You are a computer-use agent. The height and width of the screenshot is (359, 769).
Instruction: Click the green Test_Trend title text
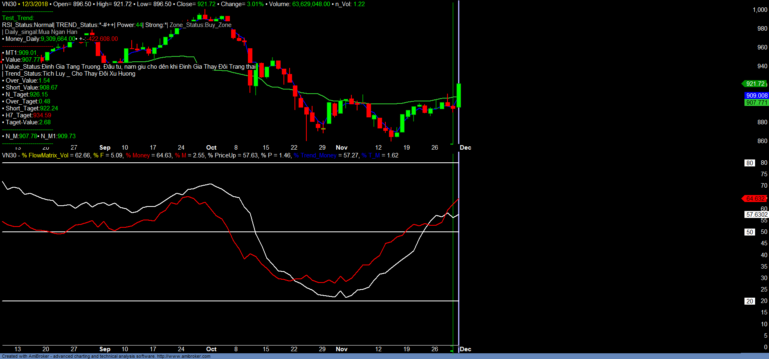click(18, 18)
